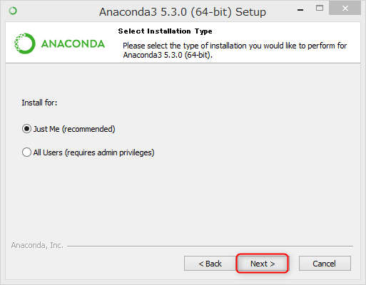The height and width of the screenshot is (285, 366).
Task: Click "All Users (requires admin privileges)" label
Action: click(93, 152)
